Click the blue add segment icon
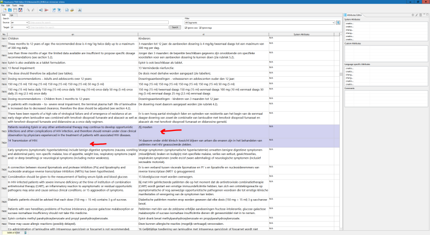The image size is (430, 235). coord(41,10)
